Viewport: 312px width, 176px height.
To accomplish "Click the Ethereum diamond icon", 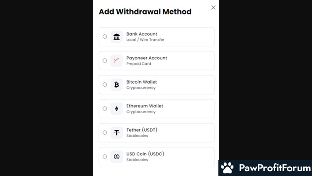I will click(x=116, y=109).
